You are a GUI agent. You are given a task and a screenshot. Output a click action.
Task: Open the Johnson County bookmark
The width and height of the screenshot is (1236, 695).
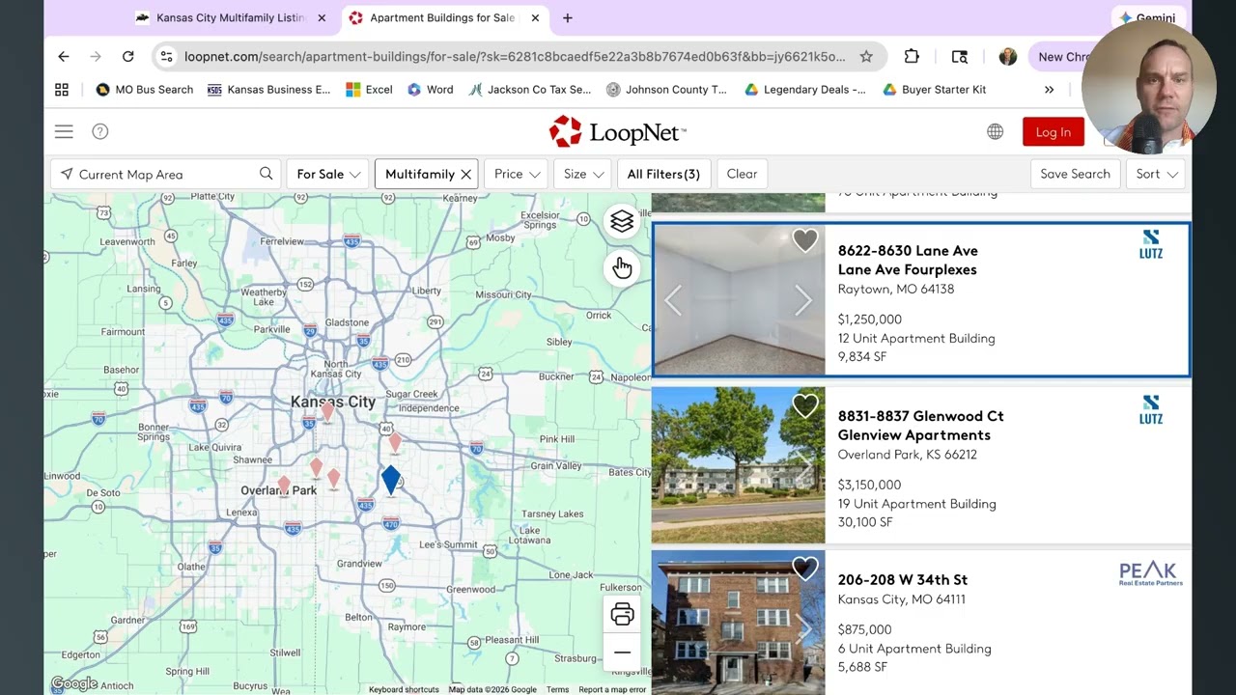pos(666,90)
